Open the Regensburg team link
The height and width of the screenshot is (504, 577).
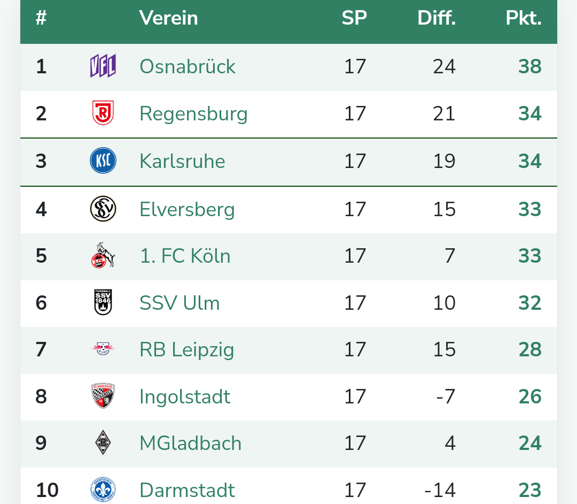[x=193, y=113]
